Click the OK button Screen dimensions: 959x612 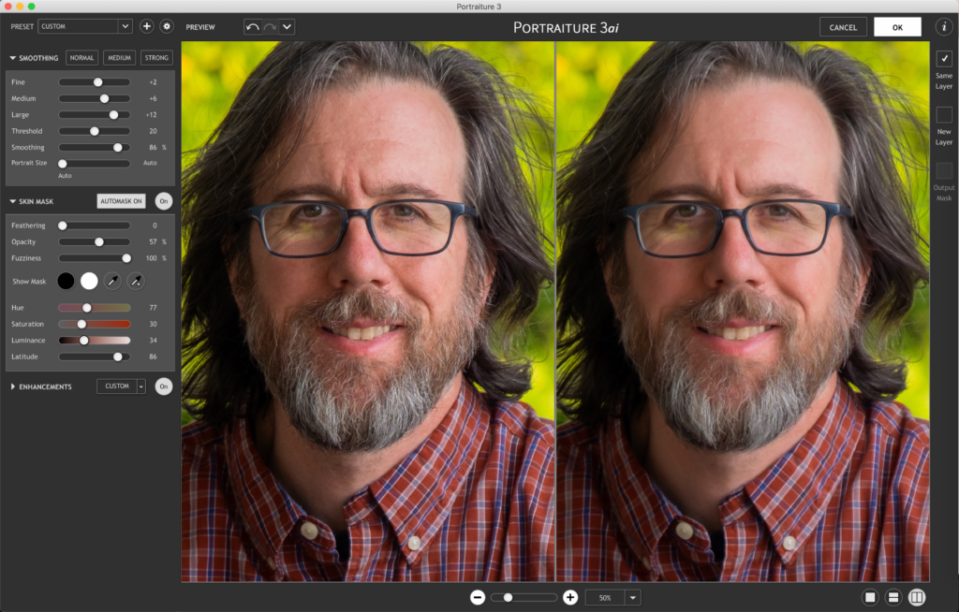[x=896, y=26]
